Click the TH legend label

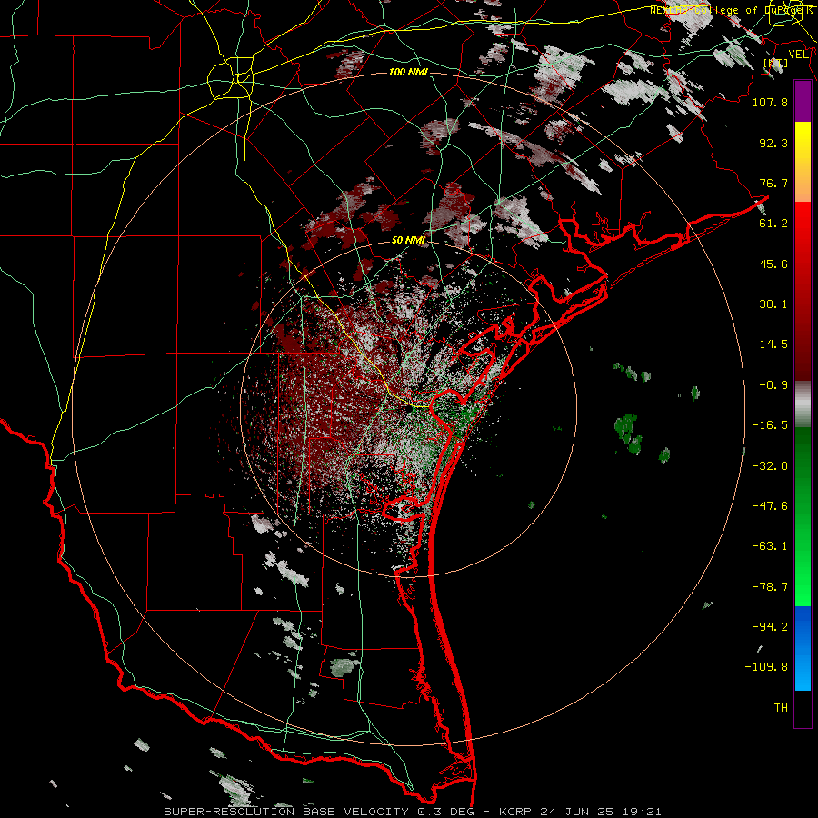(x=781, y=708)
